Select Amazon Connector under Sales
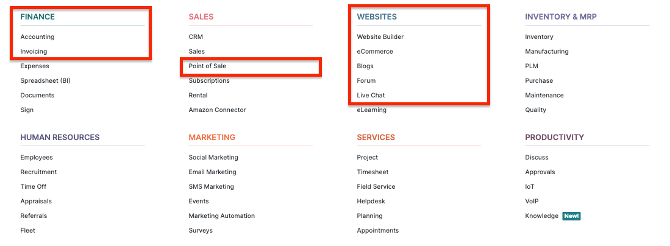The height and width of the screenshot is (246, 670). 217,110
